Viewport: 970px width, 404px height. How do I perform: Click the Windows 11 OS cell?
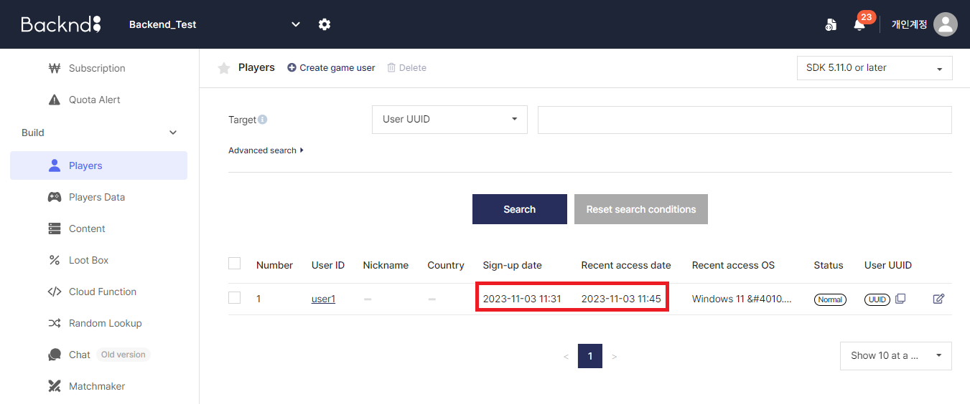(742, 299)
